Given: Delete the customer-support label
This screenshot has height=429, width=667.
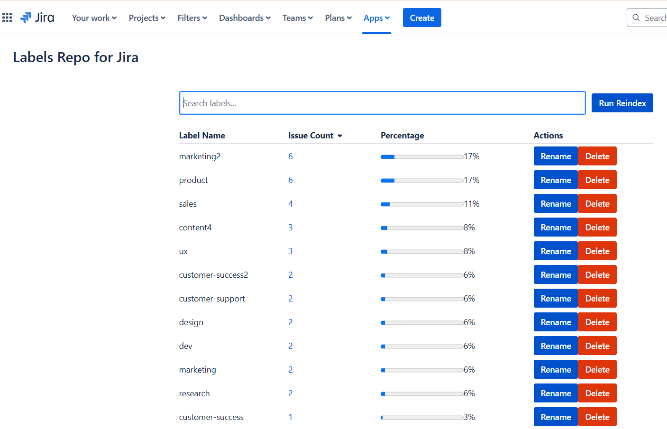Looking at the screenshot, I should [597, 298].
